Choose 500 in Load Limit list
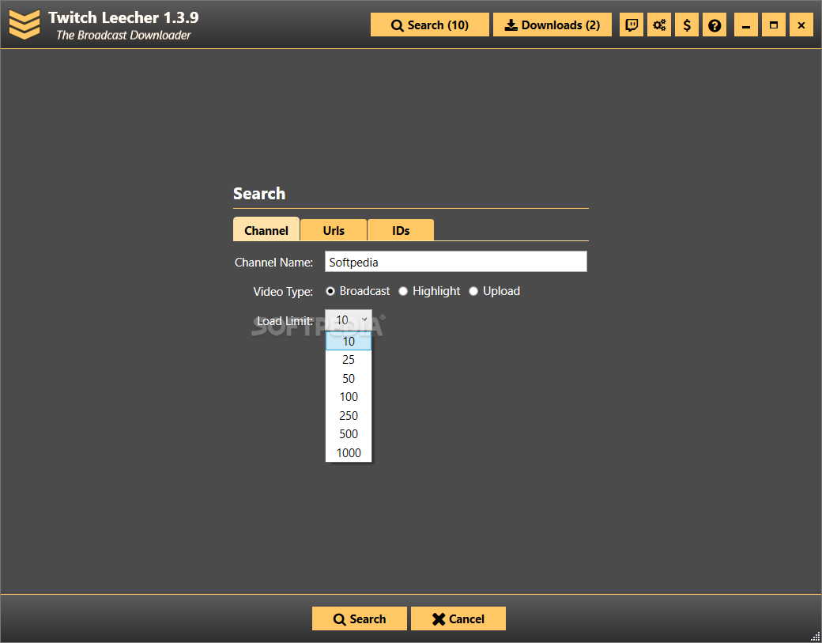 [349, 434]
